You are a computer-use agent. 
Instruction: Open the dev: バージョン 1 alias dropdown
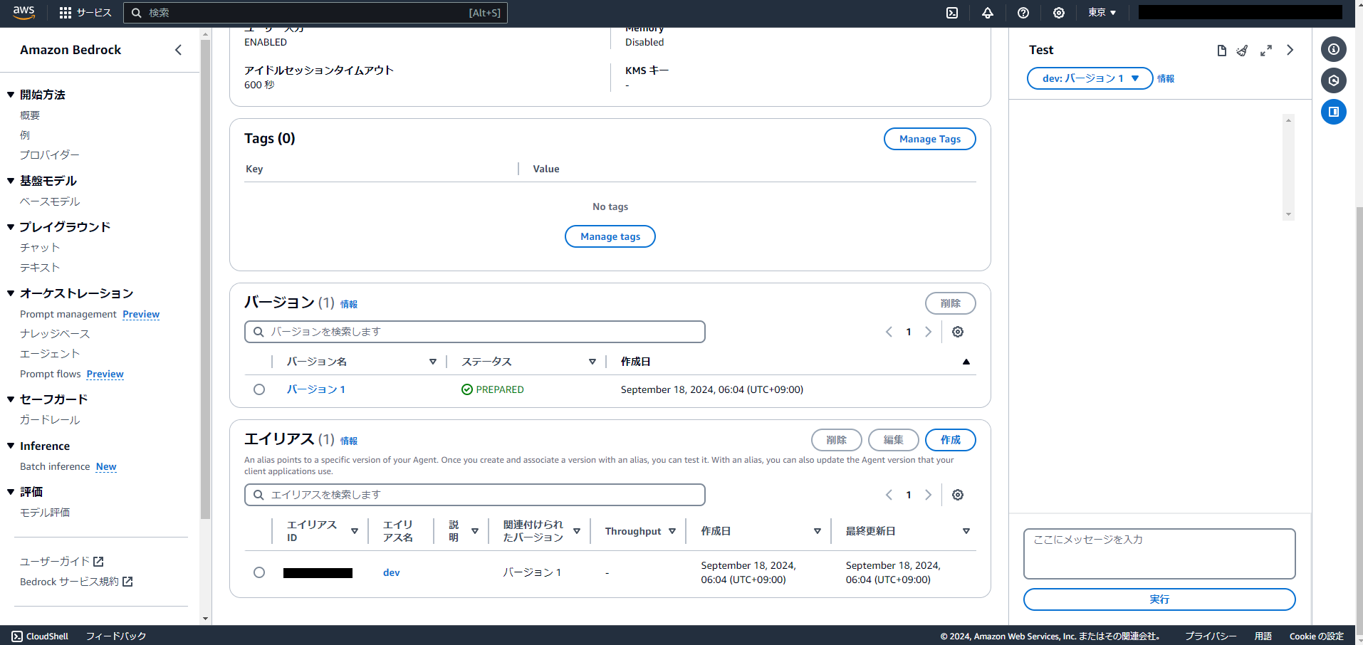1090,78
